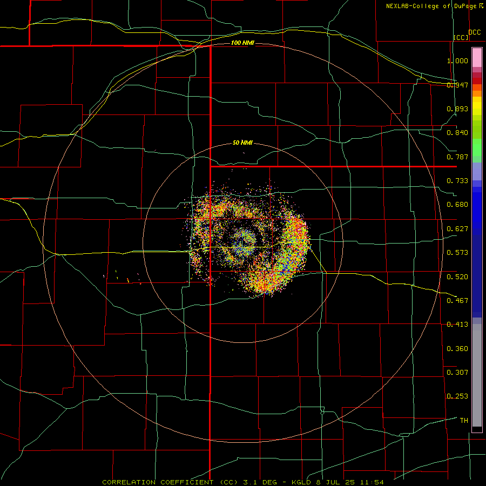The height and width of the screenshot is (486, 486).
Task: Click the 0.947 scale value
Action: pyautogui.click(x=457, y=85)
